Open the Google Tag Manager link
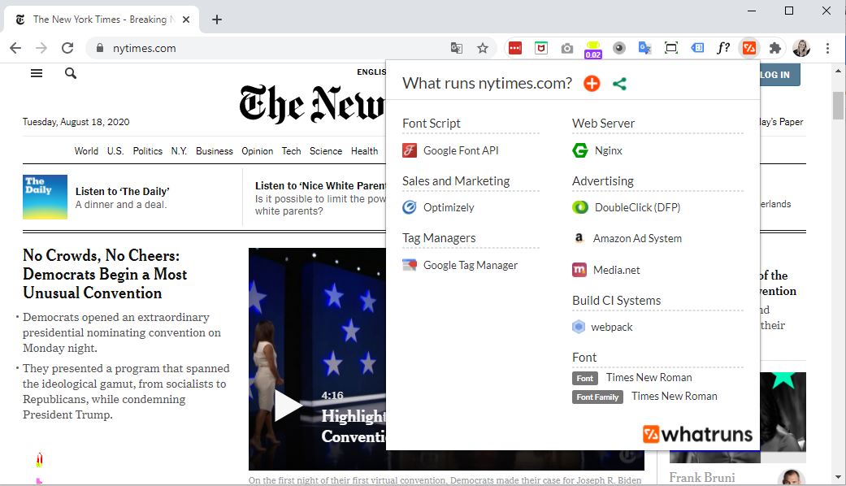 tap(470, 266)
